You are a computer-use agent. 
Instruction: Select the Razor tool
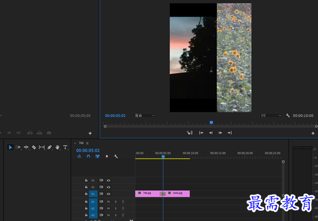coord(34,148)
